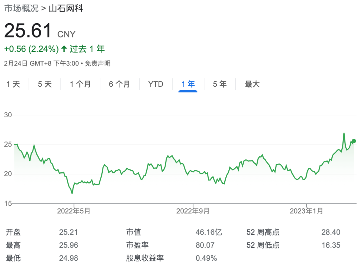Click the 30 y-axis label
The image size is (359, 268).
point(8,115)
